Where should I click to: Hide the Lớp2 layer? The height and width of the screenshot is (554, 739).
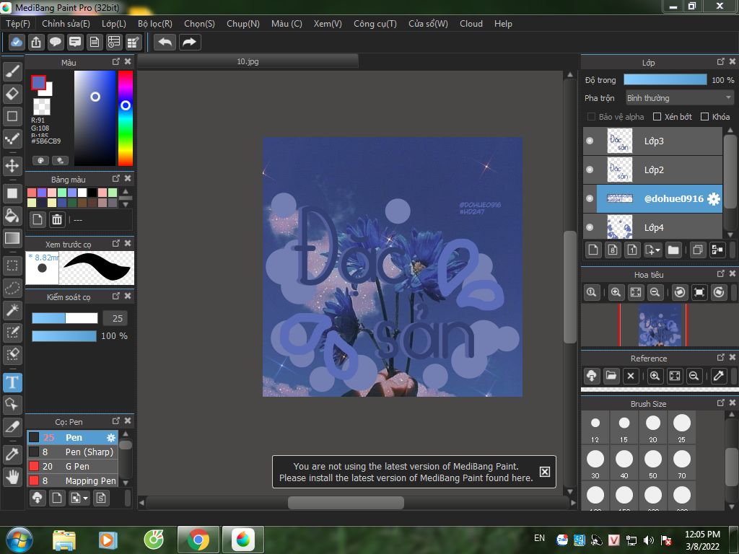tap(590, 170)
